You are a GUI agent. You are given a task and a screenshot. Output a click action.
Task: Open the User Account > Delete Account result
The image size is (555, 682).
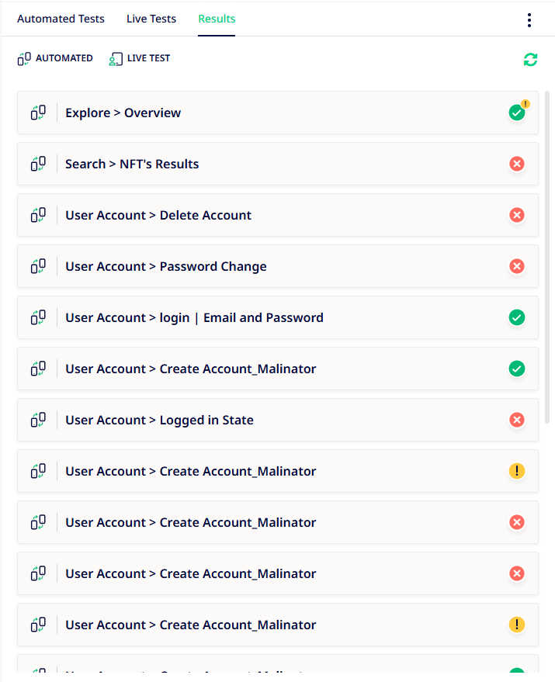click(x=278, y=215)
